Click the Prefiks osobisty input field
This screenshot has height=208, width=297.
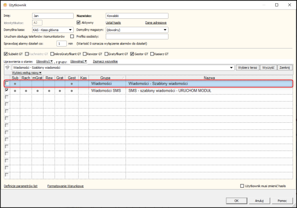(137, 37)
